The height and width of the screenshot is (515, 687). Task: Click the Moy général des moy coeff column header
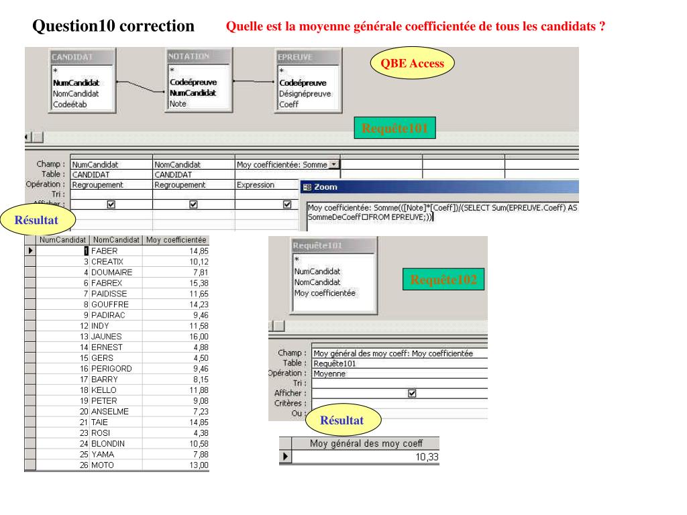click(x=366, y=443)
